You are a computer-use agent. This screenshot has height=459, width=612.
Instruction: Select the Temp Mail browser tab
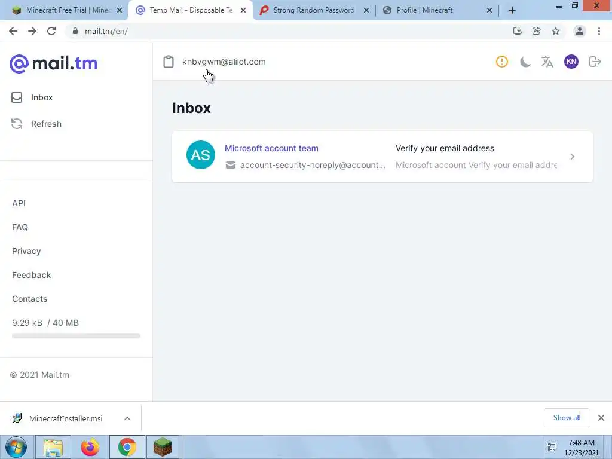pos(191,10)
